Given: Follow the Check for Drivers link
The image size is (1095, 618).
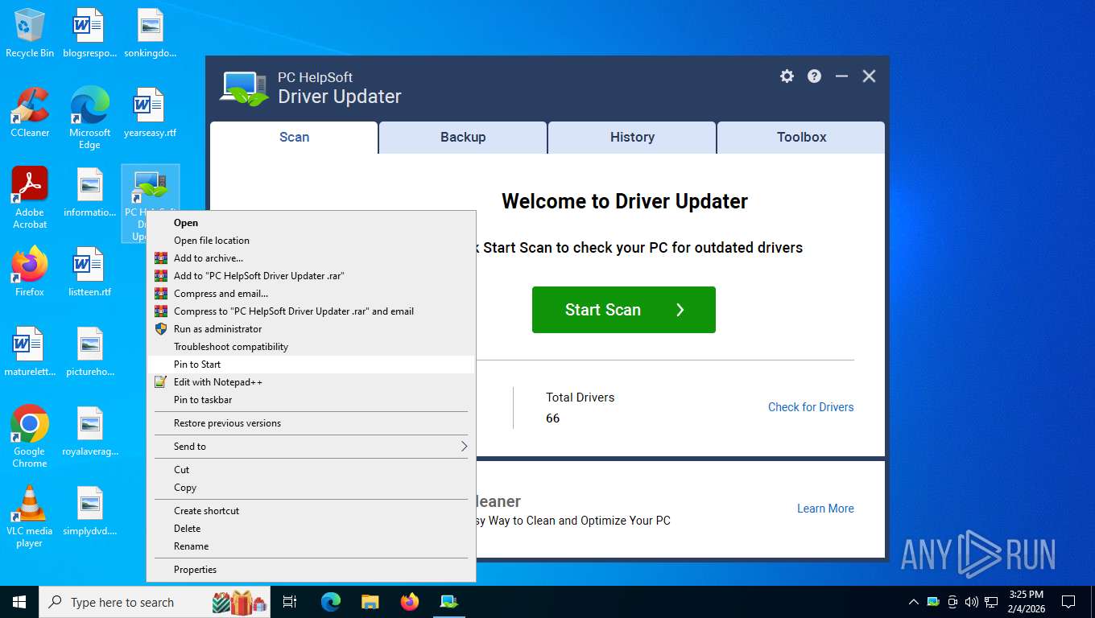Looking at the screenshot, I should coord(811,407).
